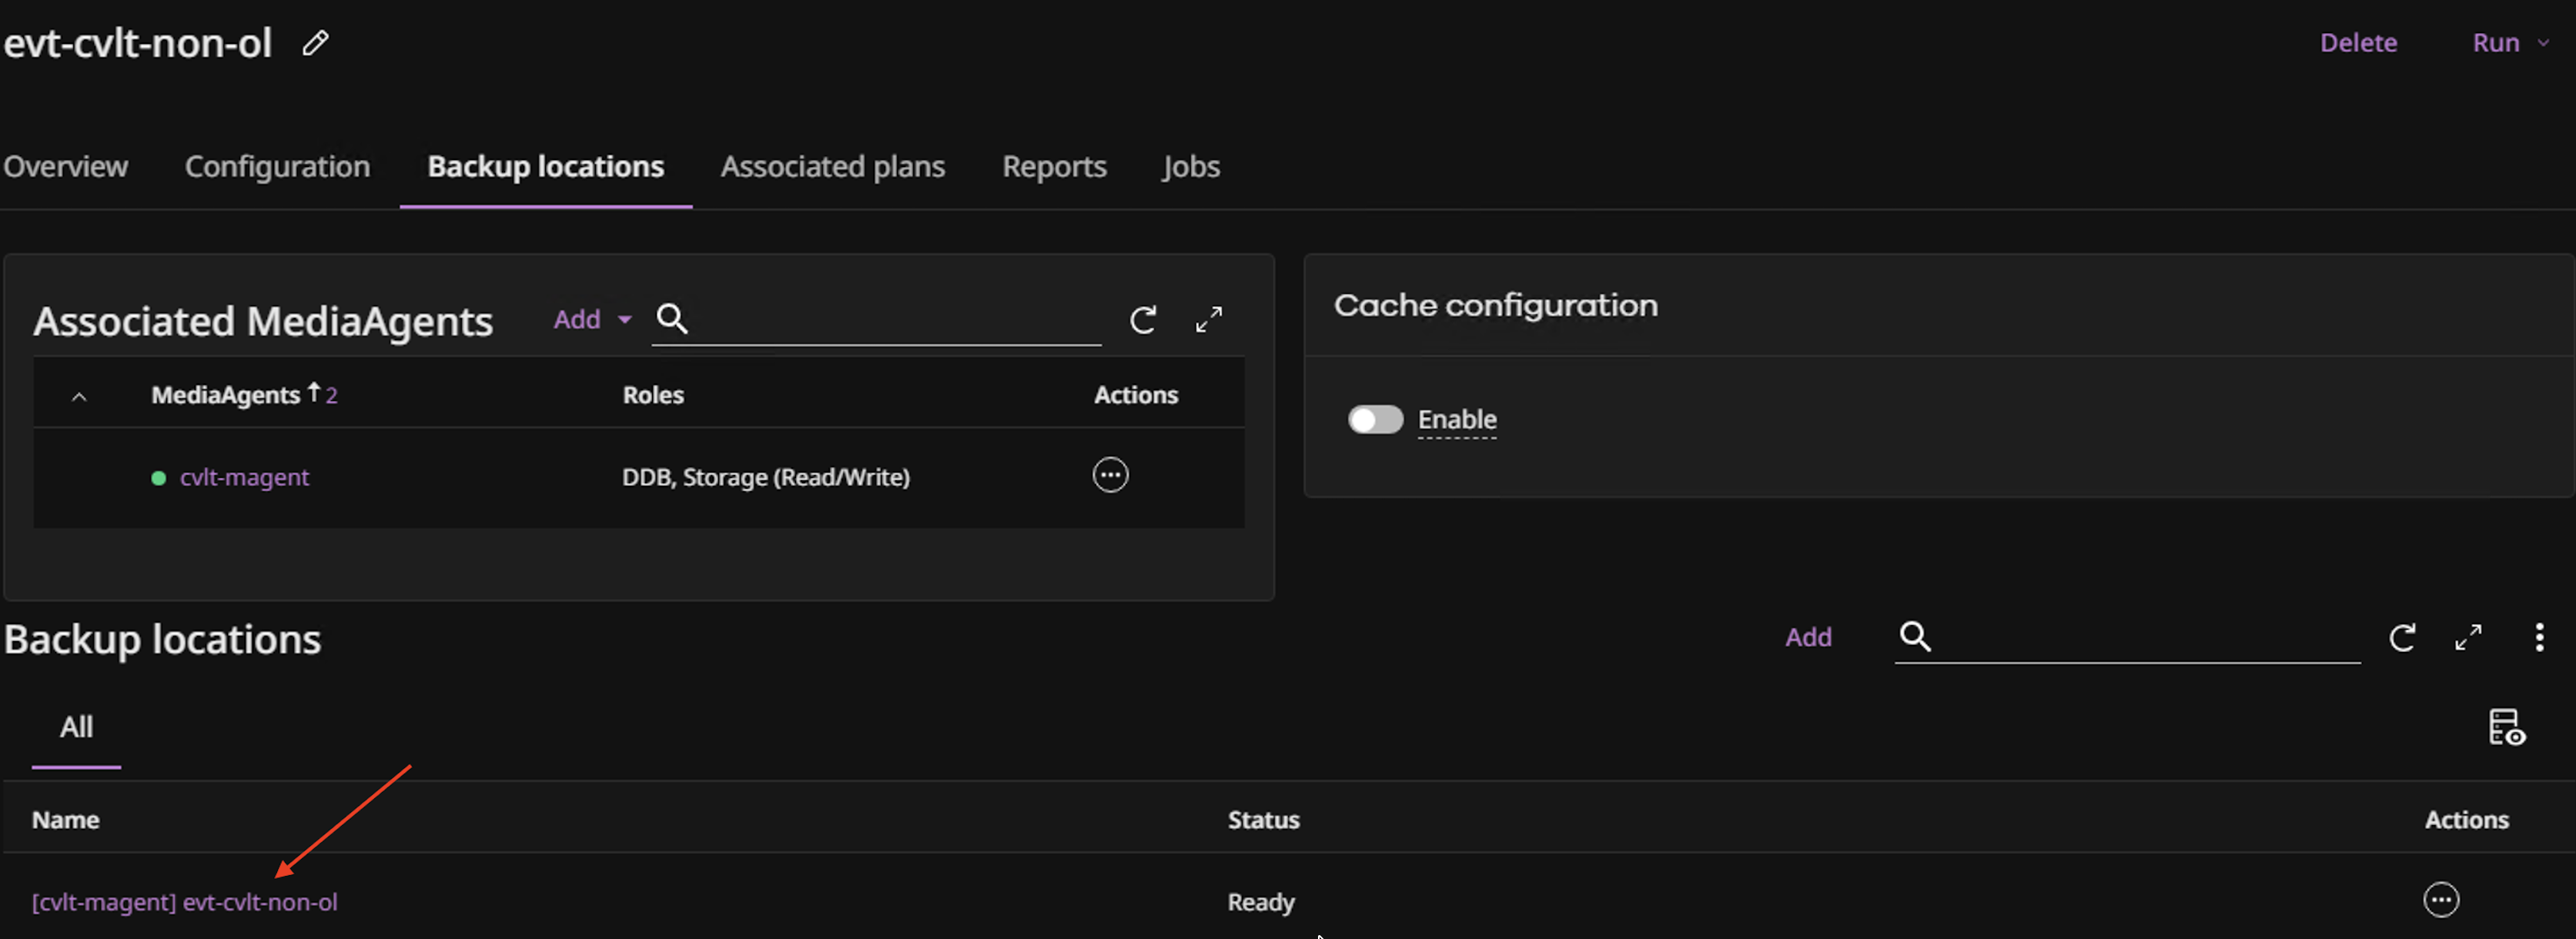Image resolution: width=2576 pixels, height=939 pixels.
Task: Open actions menu for cvlt-magent row
Action: click(x=1110, y=475)
